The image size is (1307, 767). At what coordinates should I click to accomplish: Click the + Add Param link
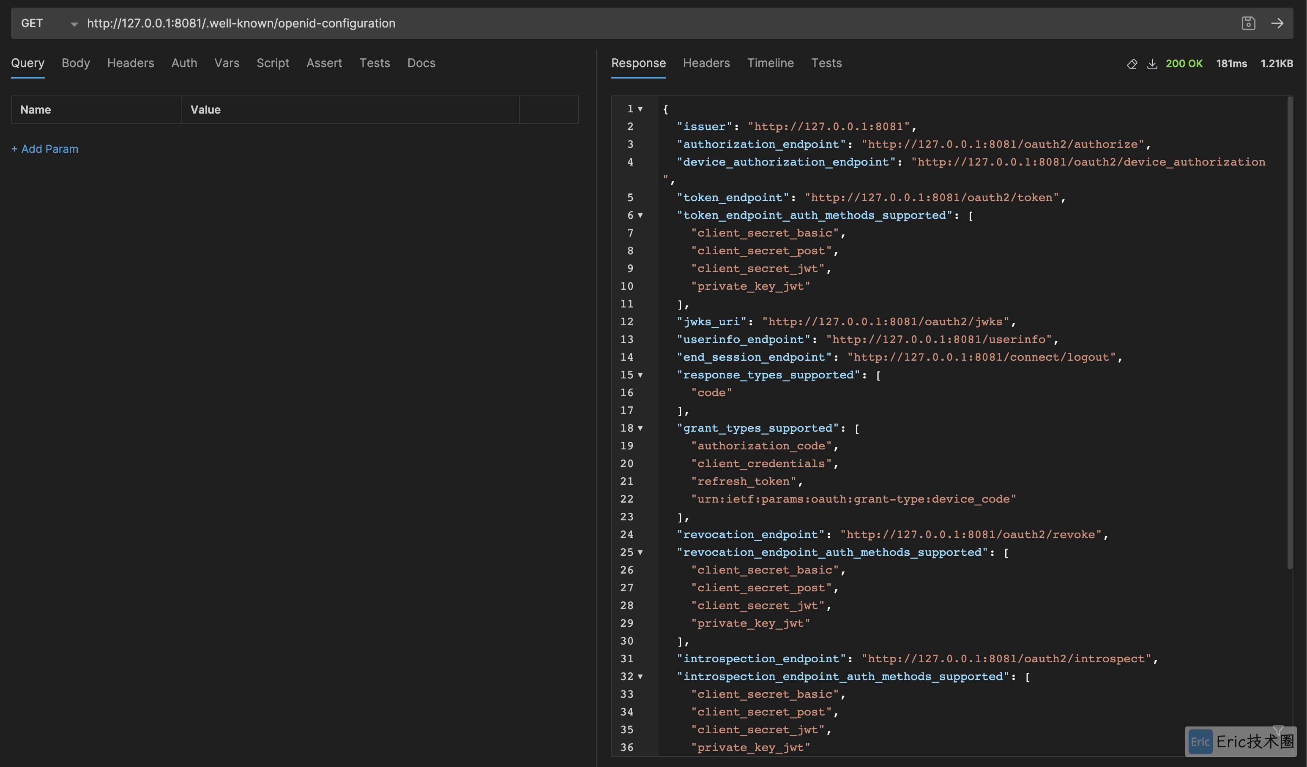[x=45, y=149]
